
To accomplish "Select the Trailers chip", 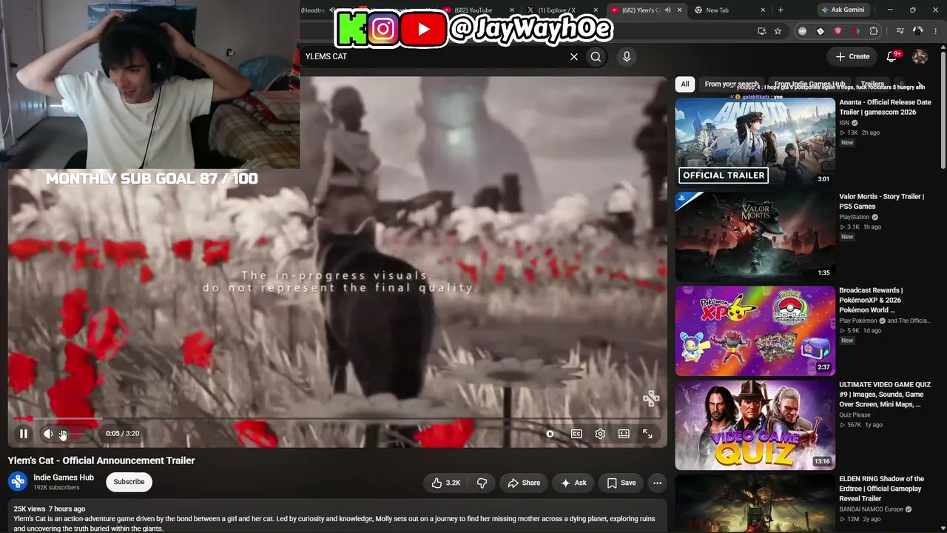I will tap(872, 84).
